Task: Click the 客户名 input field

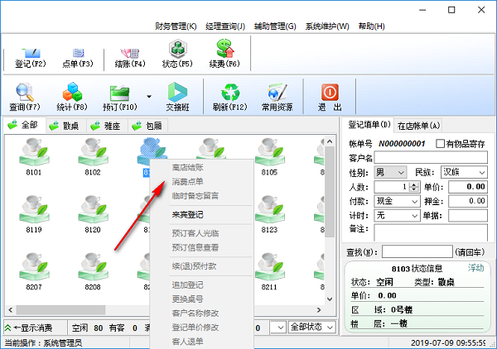Action: (431, 158)
